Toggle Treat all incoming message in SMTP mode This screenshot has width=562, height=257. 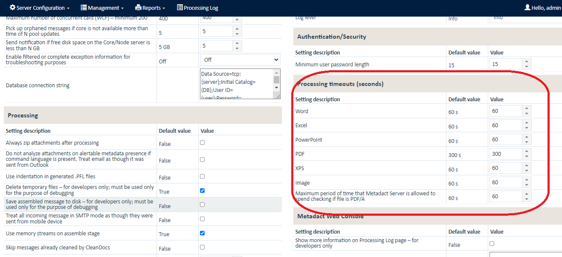tap(203, 219)
